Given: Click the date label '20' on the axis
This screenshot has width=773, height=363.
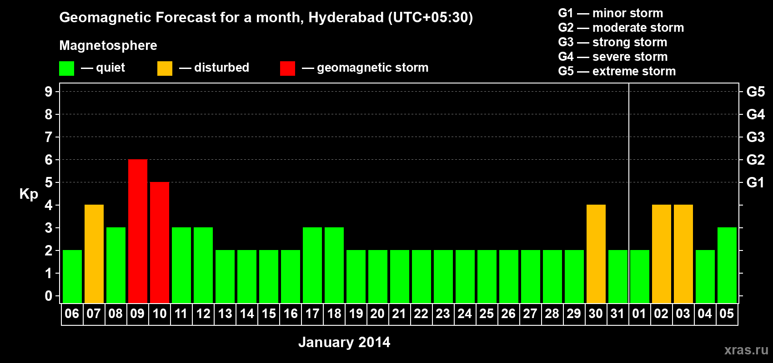Looking at the screenshot, I should (x=377, y=314).
